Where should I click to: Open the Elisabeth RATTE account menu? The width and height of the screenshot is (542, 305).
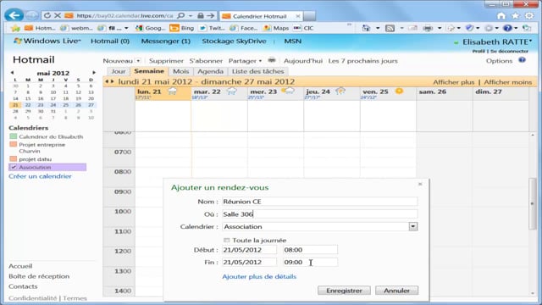[497, 42]
